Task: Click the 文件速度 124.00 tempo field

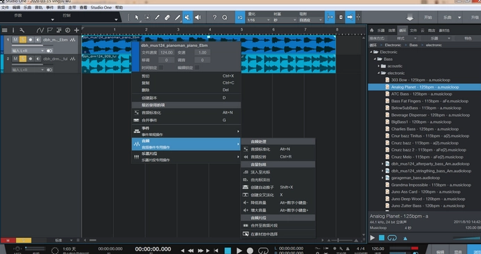Action: 167,52
